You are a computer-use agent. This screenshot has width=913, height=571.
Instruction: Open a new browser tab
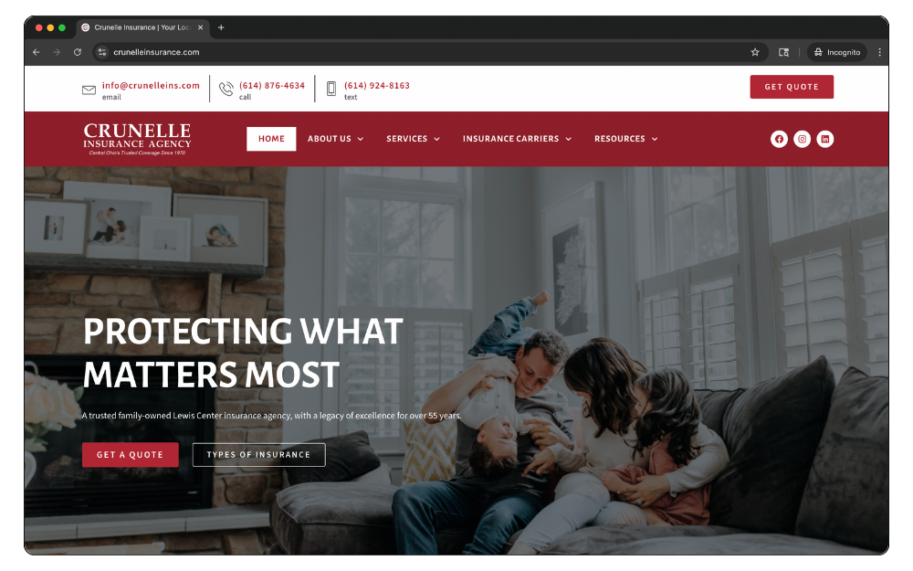pyautogui.click(x=221, y=27)
